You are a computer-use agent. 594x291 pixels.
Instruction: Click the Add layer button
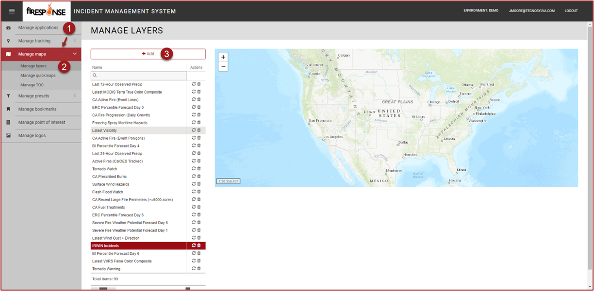click(148, 54)
